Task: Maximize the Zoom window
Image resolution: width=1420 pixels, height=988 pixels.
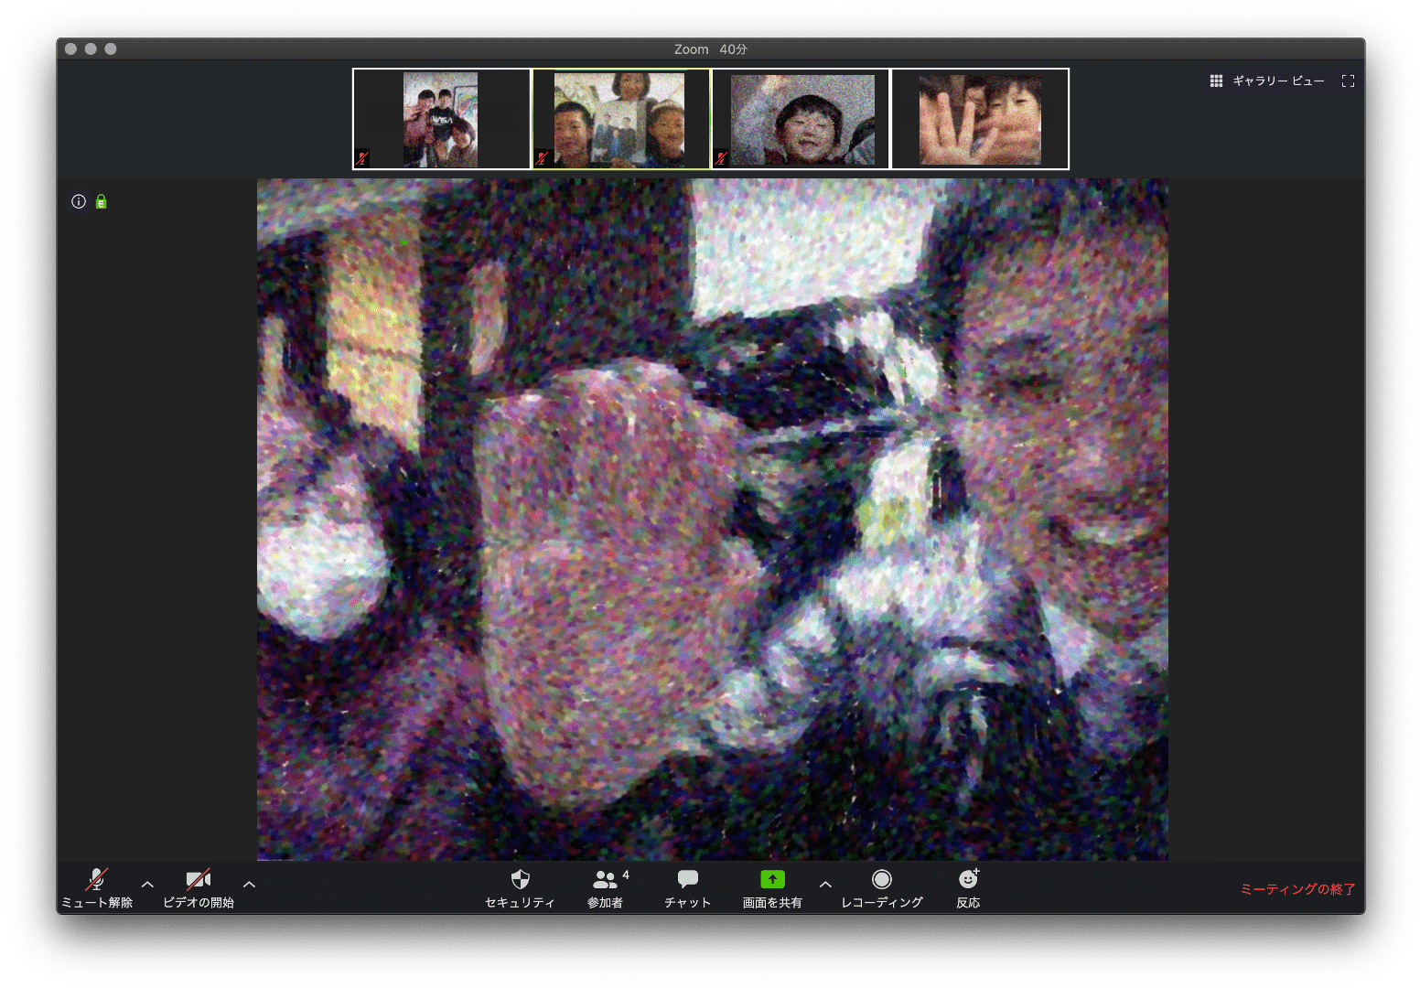Action: coord(111,49)
